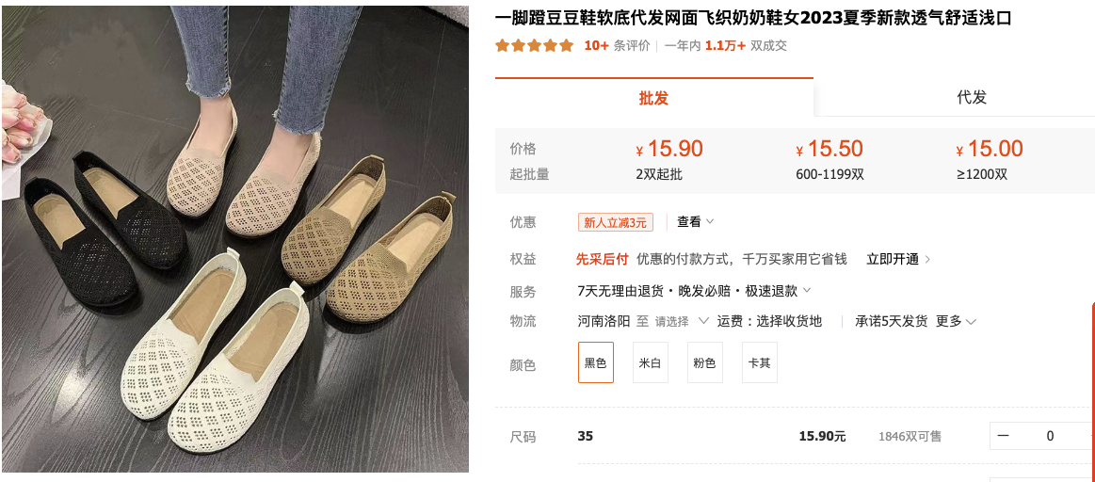The image size is (1095, 482).
Task: Expand the 查看 coupon chevron
Action: pos(710,221)
